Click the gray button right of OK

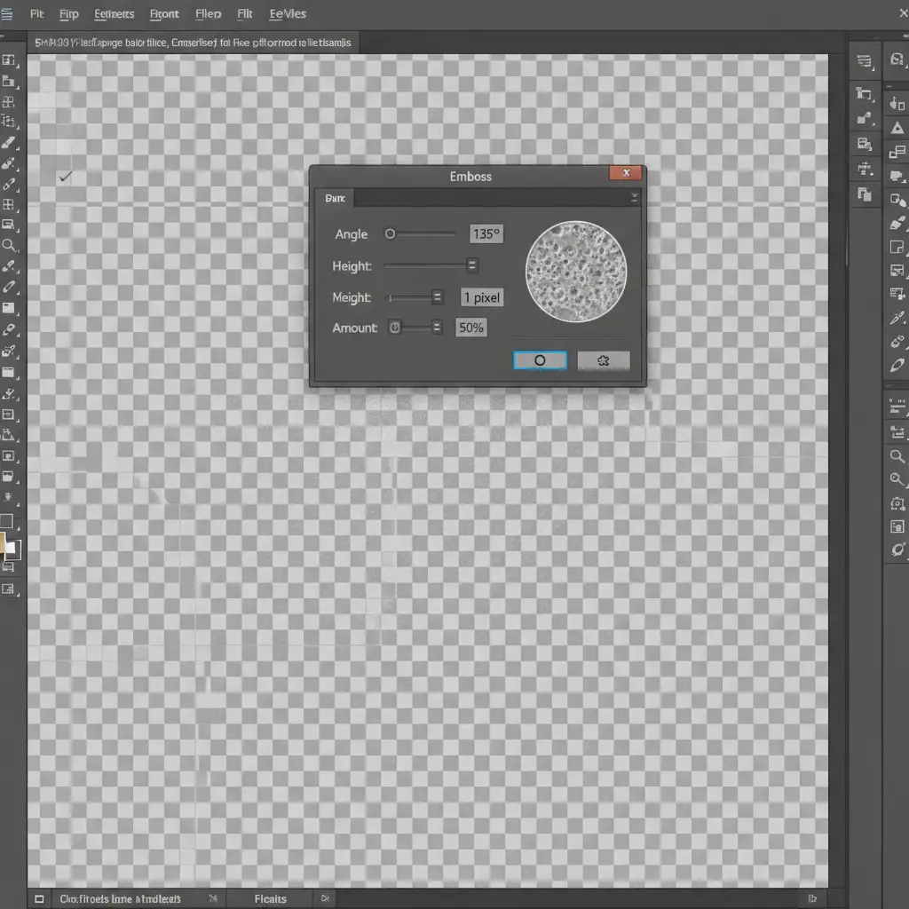coord(604,360)
